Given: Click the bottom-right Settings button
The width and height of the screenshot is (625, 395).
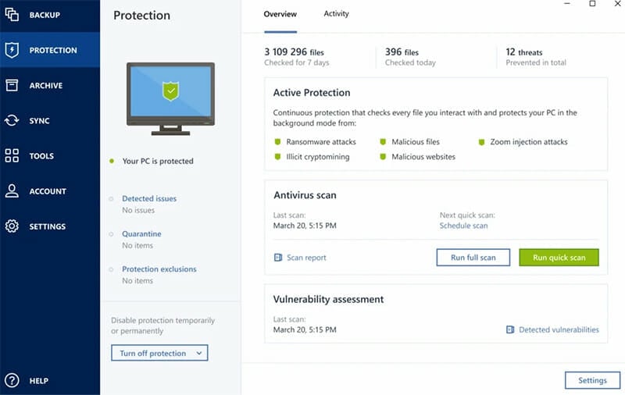Looking at the screenshot, I should point(592,380).
